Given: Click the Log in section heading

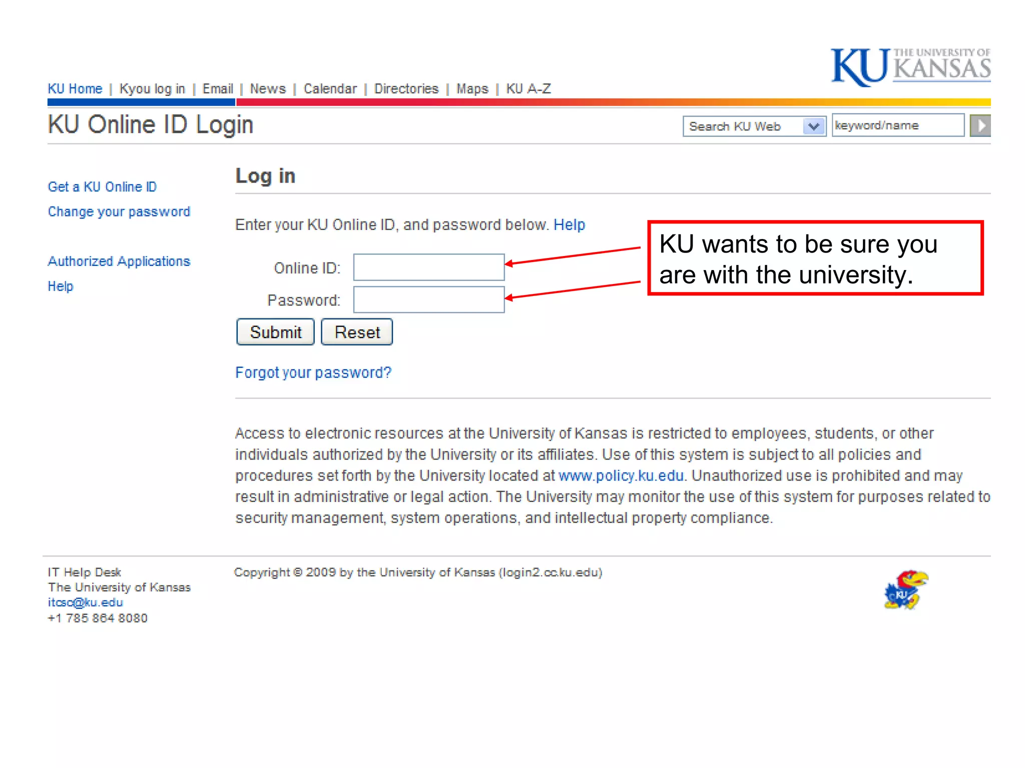Looking at the screenshot, I should tap(265, 176).
